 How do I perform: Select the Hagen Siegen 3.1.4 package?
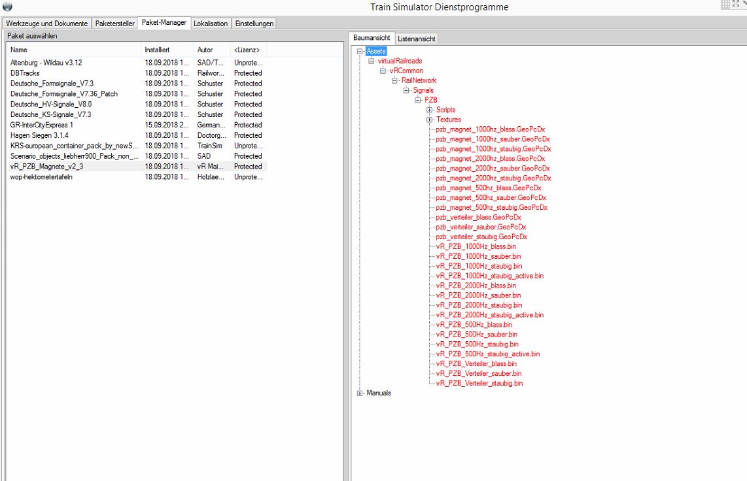tap(138, 135)
